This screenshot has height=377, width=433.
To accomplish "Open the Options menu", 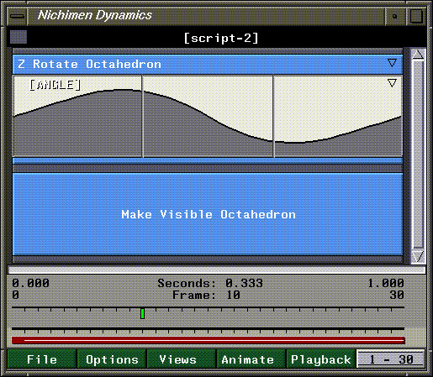I will [112, 359].
